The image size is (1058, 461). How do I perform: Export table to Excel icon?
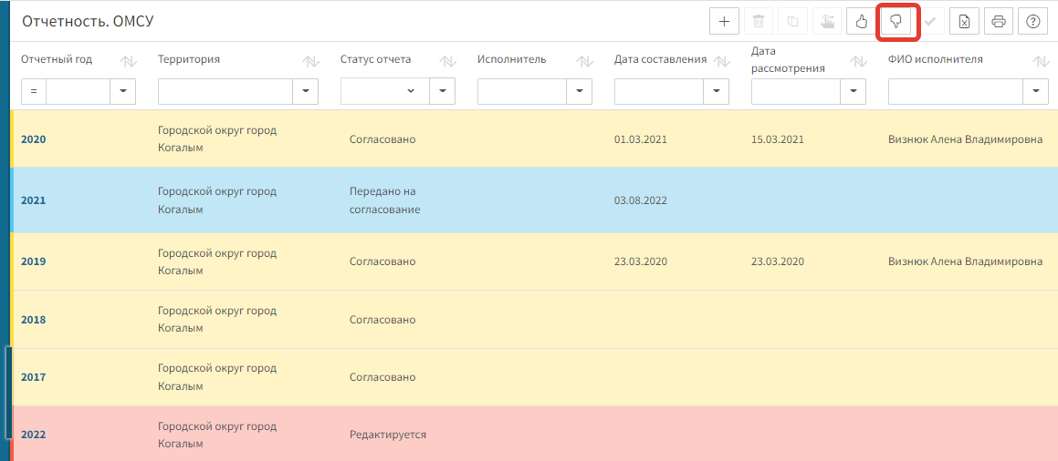point(964,22)
